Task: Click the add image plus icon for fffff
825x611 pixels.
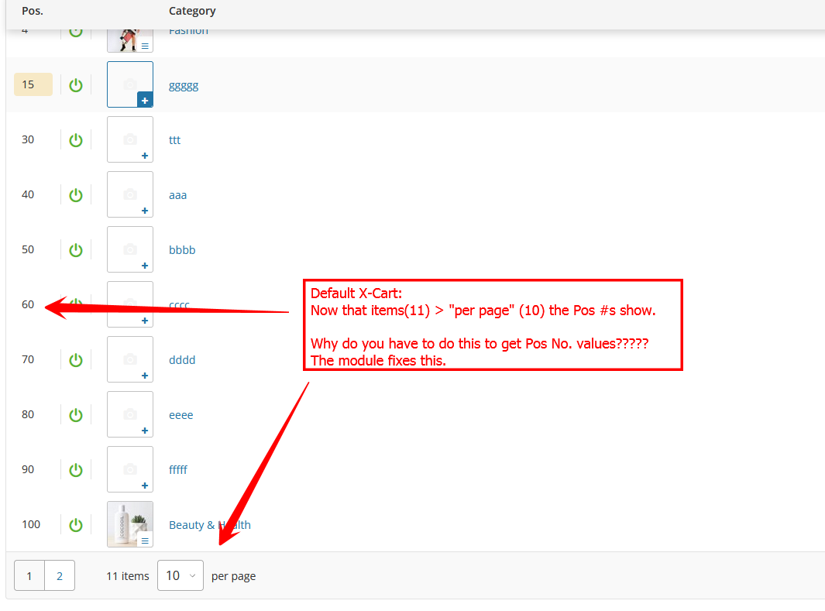Action: 145,486
